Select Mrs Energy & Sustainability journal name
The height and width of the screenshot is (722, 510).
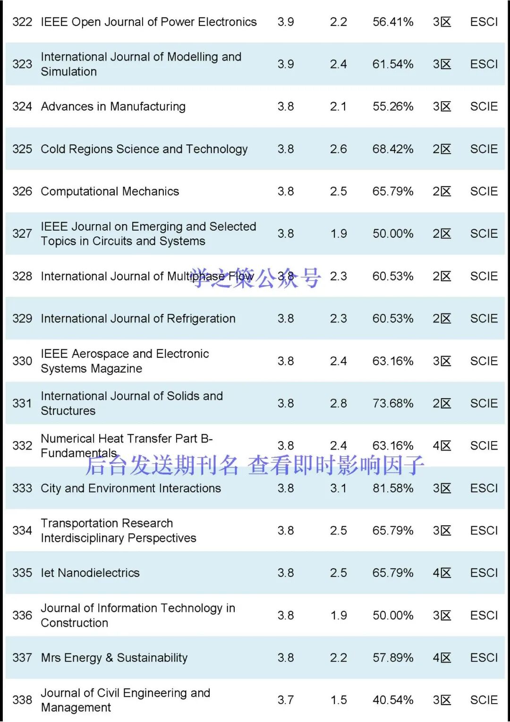coord(114,658)
